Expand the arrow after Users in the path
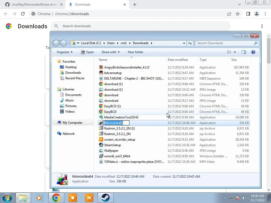This screenshot has height=203, width=271. (x=118, y=43)
